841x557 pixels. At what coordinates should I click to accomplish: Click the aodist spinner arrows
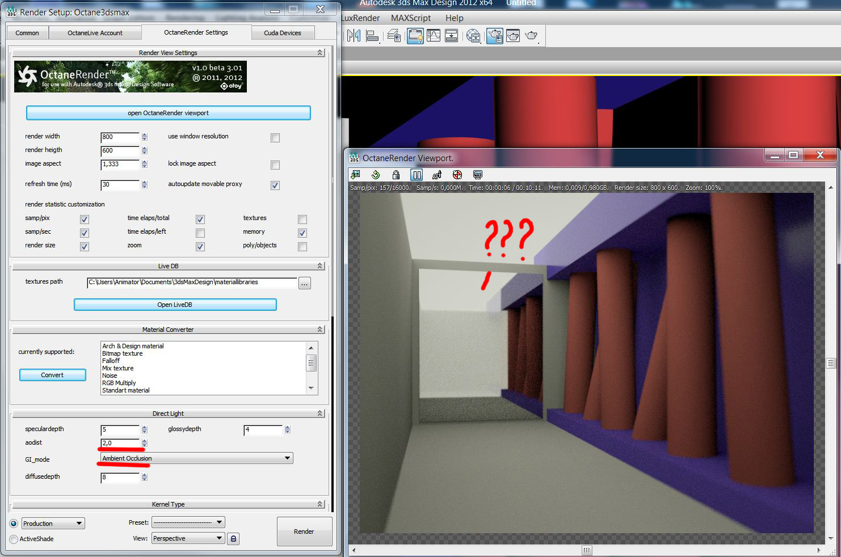coord(145,443)
